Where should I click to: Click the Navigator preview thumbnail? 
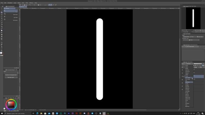(x=193, y=18)
